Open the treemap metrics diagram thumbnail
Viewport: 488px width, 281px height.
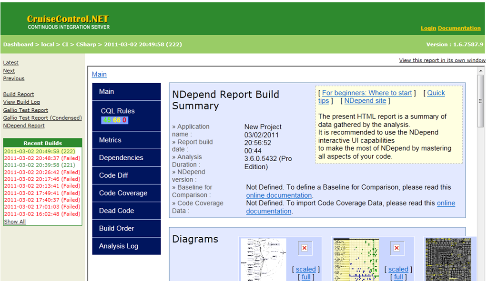click(448, 260)
